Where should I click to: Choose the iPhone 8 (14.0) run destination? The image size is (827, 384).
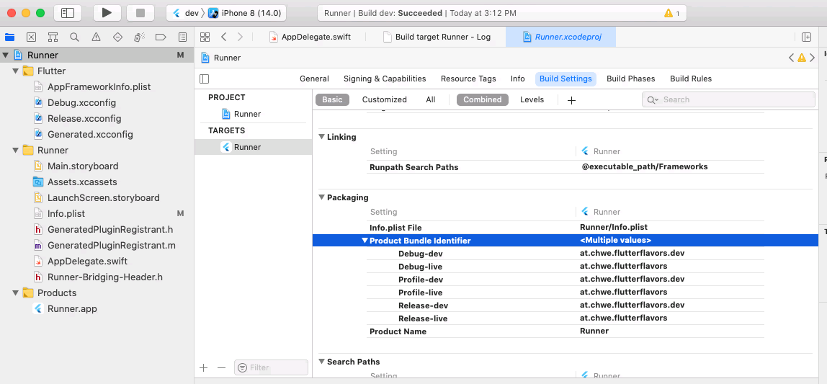pos(245,13)
